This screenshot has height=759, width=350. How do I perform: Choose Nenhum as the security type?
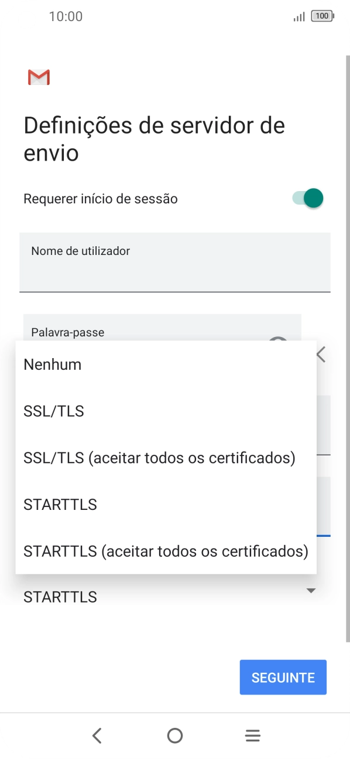point(52,364)
